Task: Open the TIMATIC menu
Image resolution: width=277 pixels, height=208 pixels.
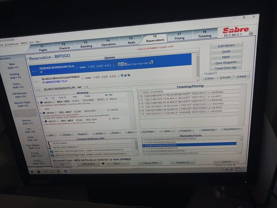Action: 24,43
